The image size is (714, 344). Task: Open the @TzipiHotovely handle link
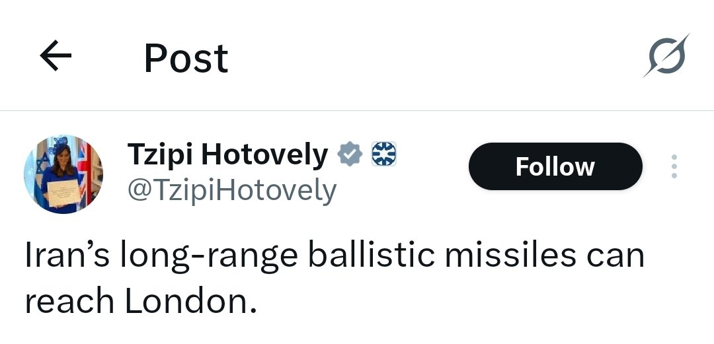(232, 191)
